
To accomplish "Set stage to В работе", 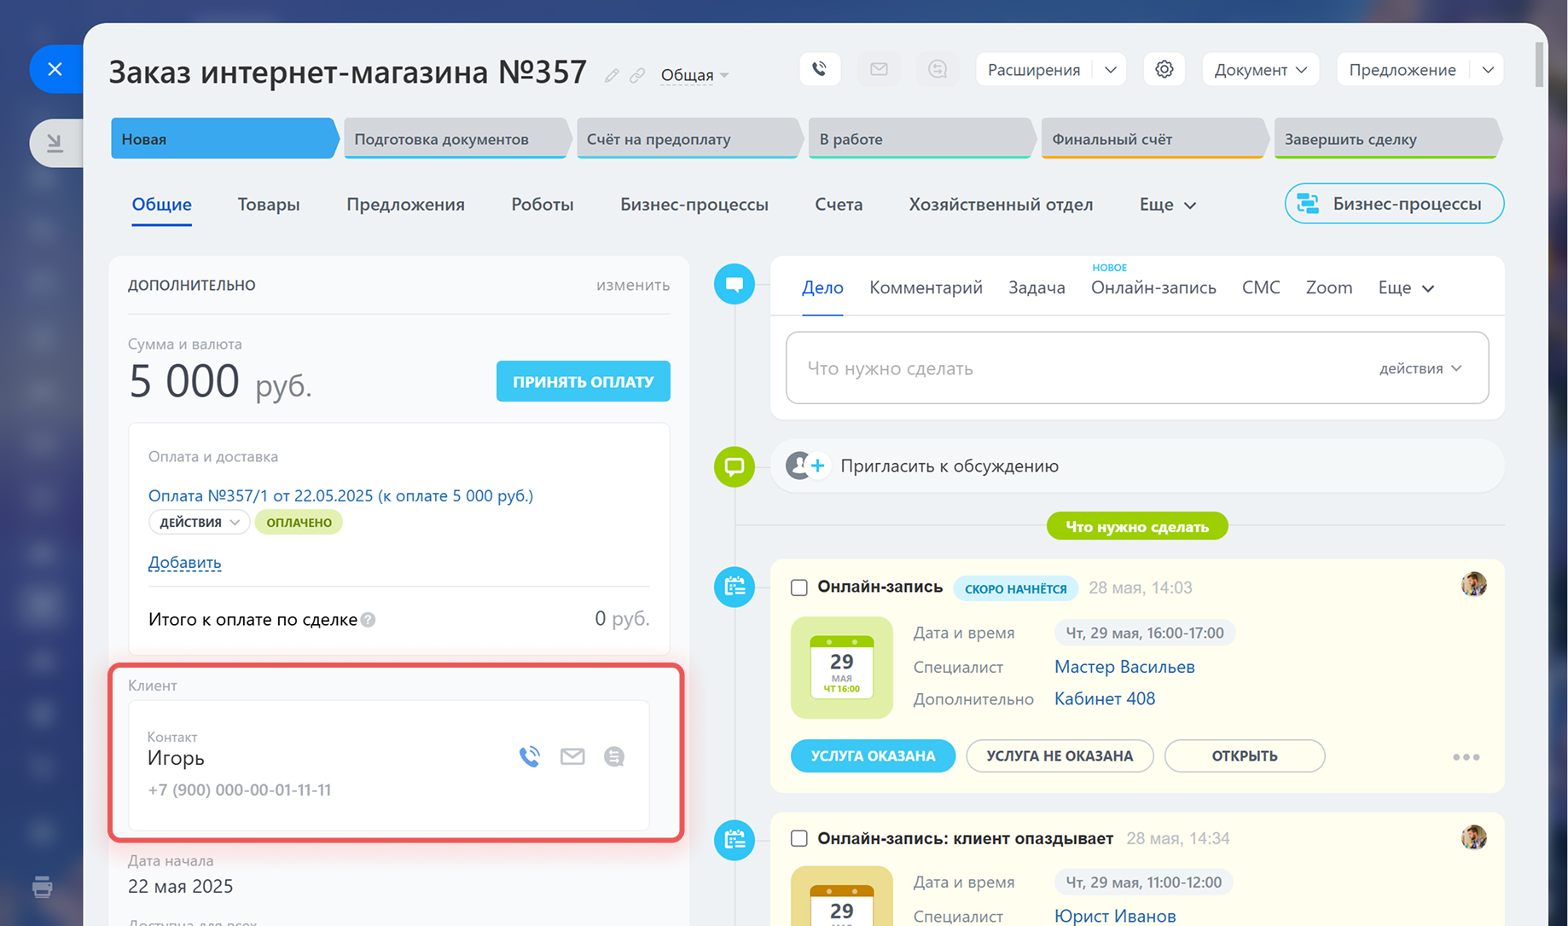I will 922,139.
